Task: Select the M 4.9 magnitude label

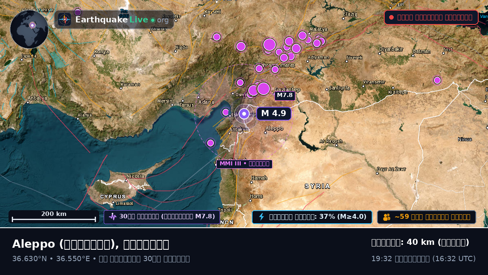Action: pos(274,114)
